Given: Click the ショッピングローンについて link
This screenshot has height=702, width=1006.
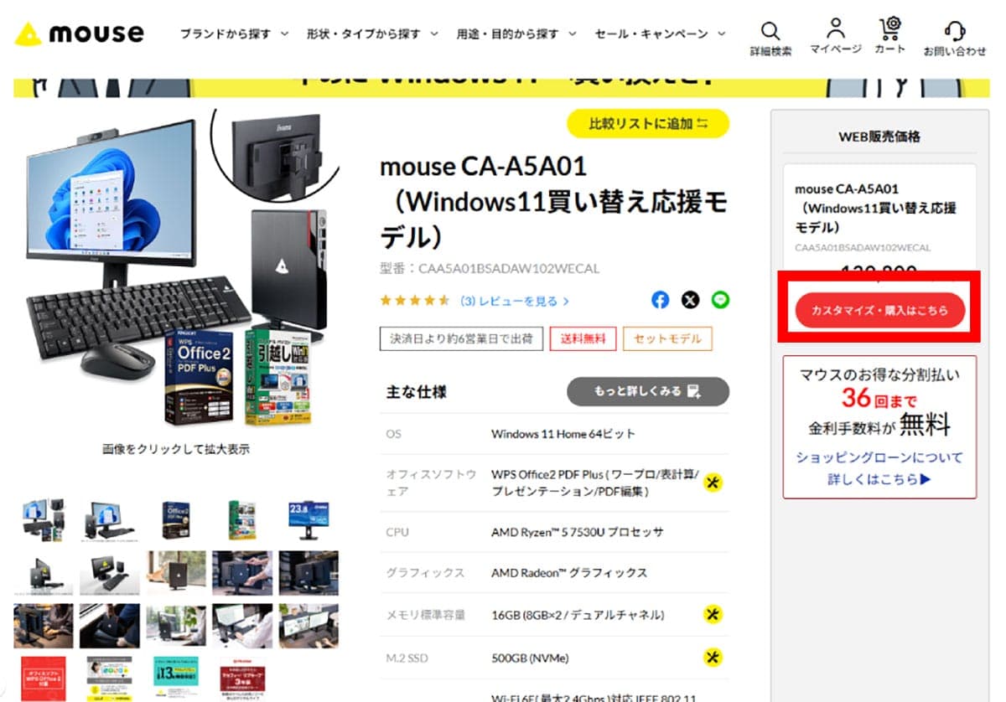Looking at the screenshot, I should pyautogui.click(x=879, y=458).
